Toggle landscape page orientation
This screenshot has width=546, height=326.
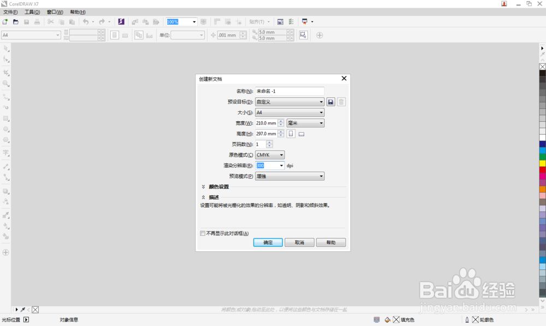[x=301, y=134]
